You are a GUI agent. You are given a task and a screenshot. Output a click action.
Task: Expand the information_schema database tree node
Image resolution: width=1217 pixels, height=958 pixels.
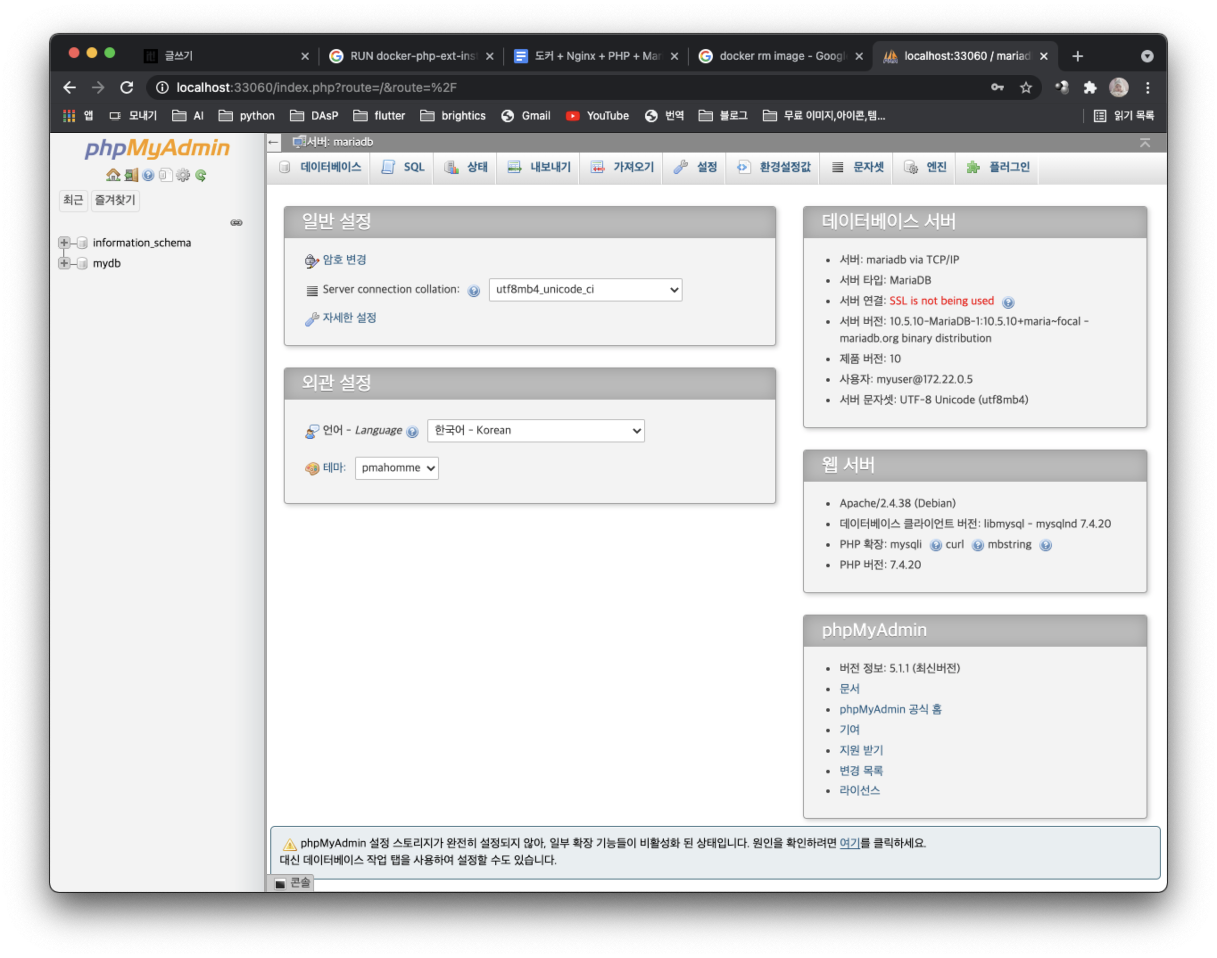(64, 242)
